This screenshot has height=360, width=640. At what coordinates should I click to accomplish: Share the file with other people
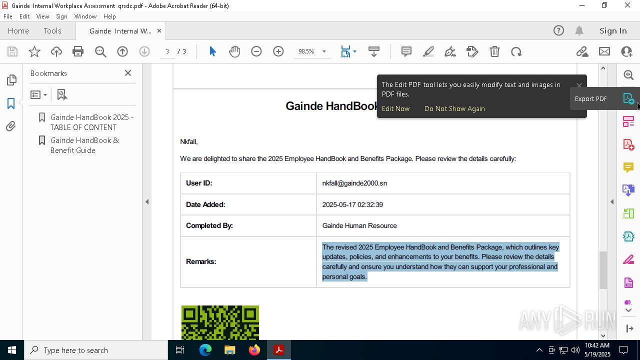click(626, 51)
